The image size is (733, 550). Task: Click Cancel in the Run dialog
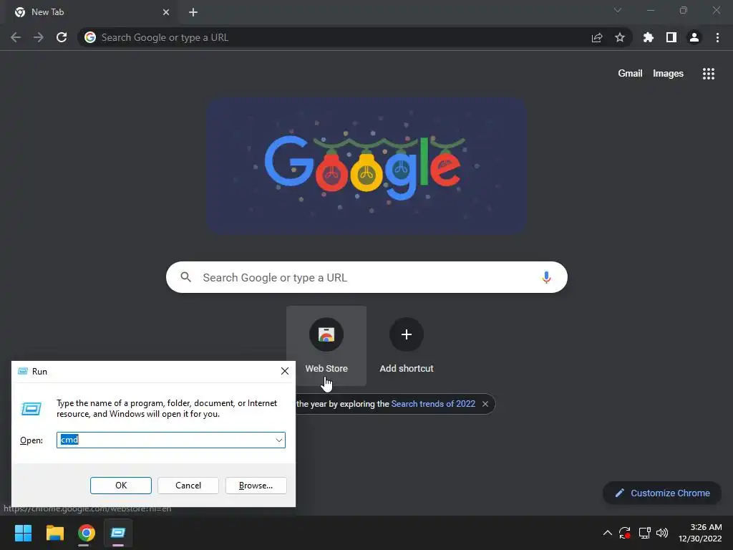click(188, 486)
